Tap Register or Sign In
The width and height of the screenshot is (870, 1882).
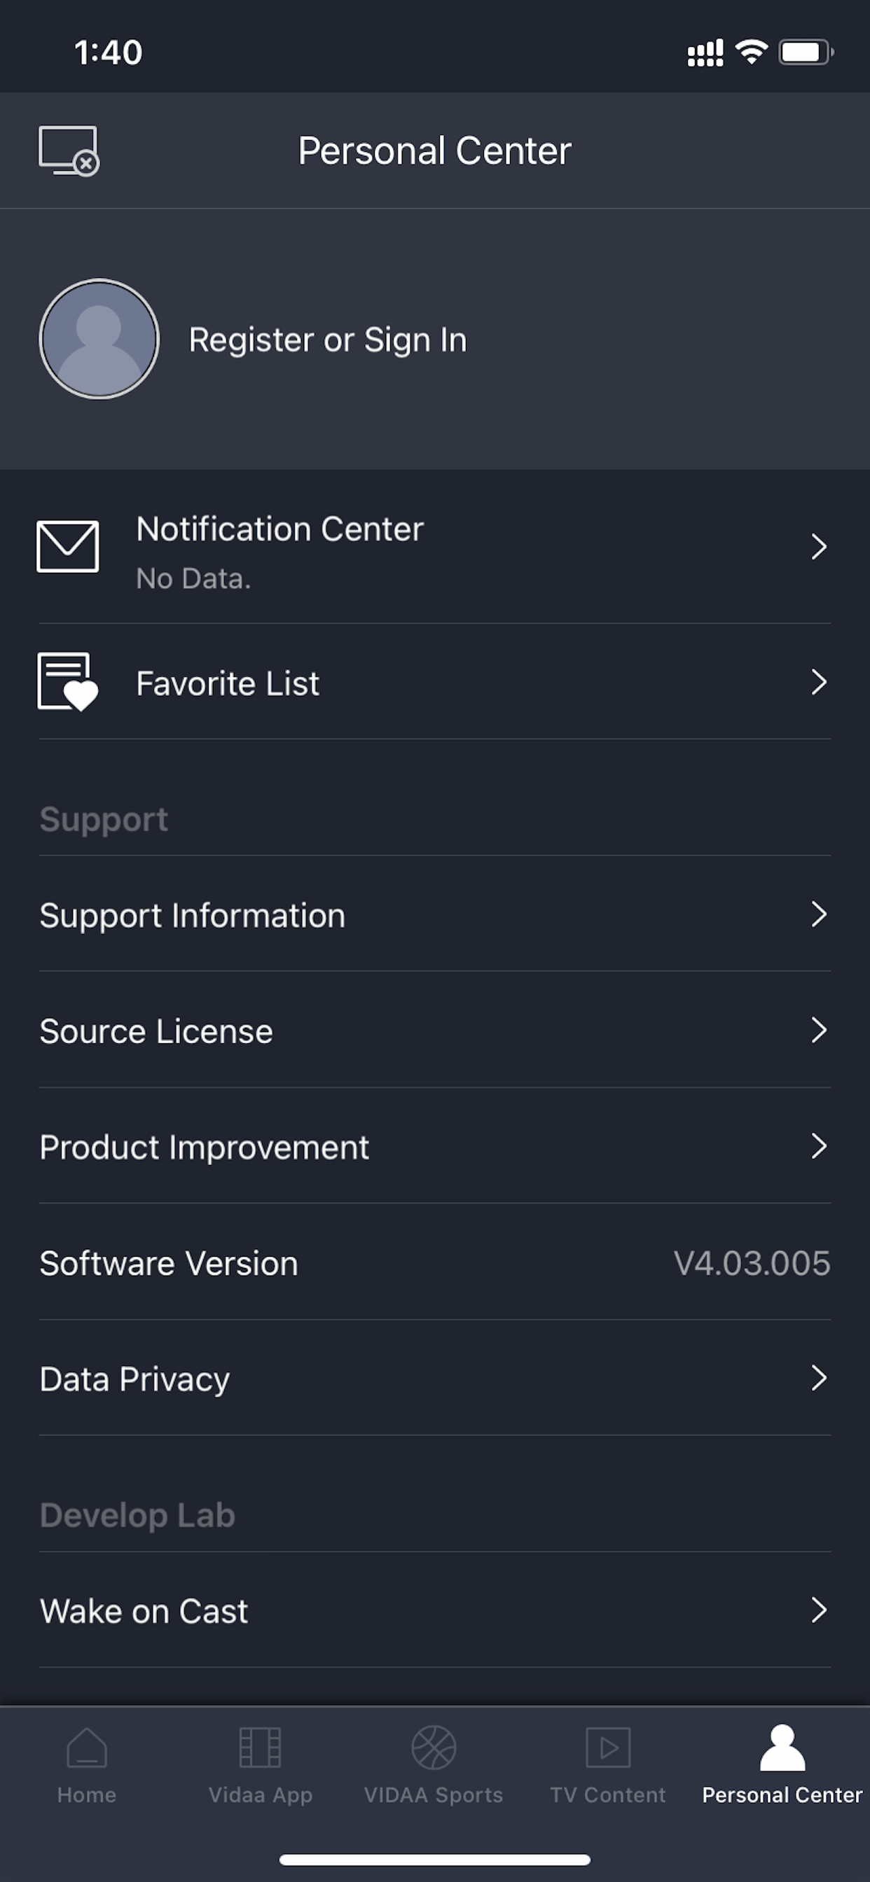click(x=328, y=340)
